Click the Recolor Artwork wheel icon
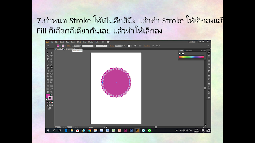The width and height of the screenshot is (255, 143). 135,46
